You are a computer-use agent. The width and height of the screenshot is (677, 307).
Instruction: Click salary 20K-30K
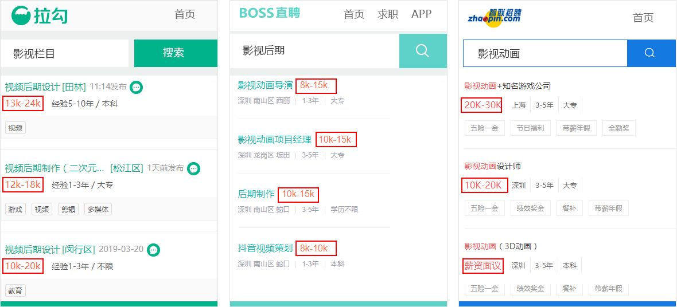(481, 105)
